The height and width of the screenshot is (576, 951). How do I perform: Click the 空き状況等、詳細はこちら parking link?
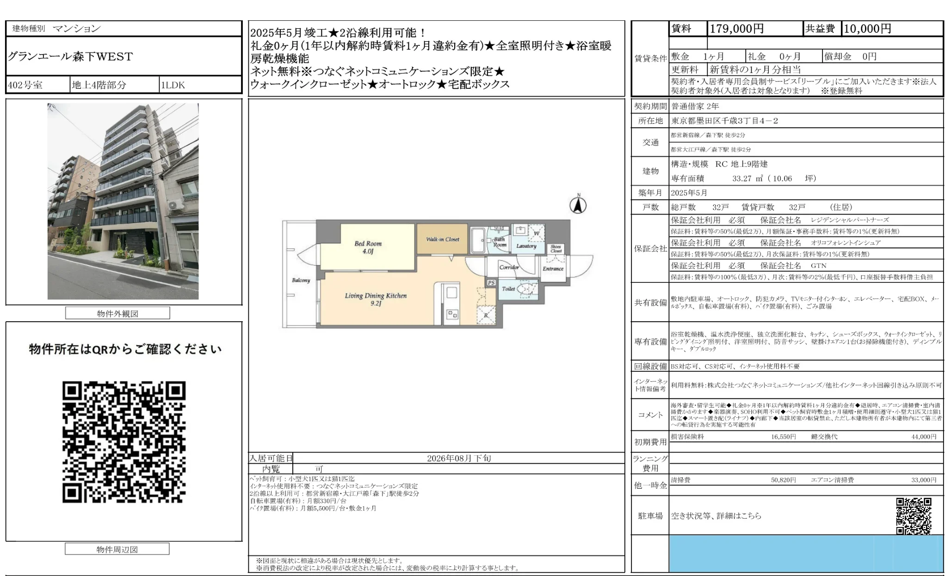tap(716, 516)
